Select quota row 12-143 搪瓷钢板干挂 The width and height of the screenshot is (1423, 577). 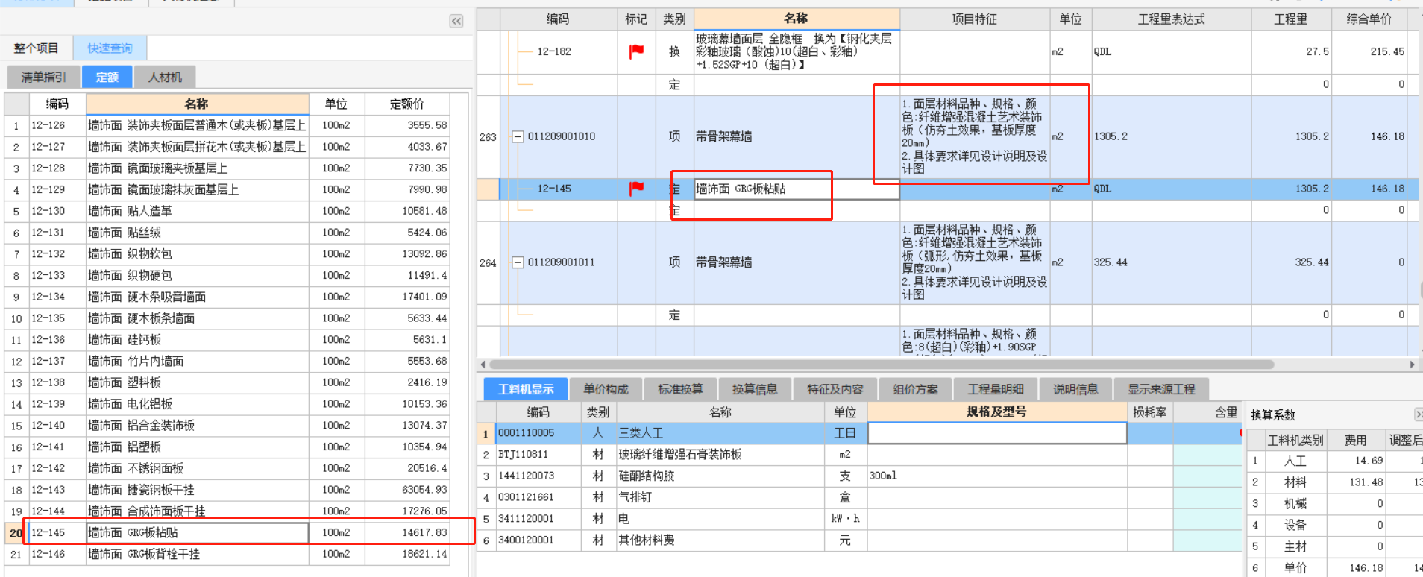pyautogui.click(x=227, y=490)
